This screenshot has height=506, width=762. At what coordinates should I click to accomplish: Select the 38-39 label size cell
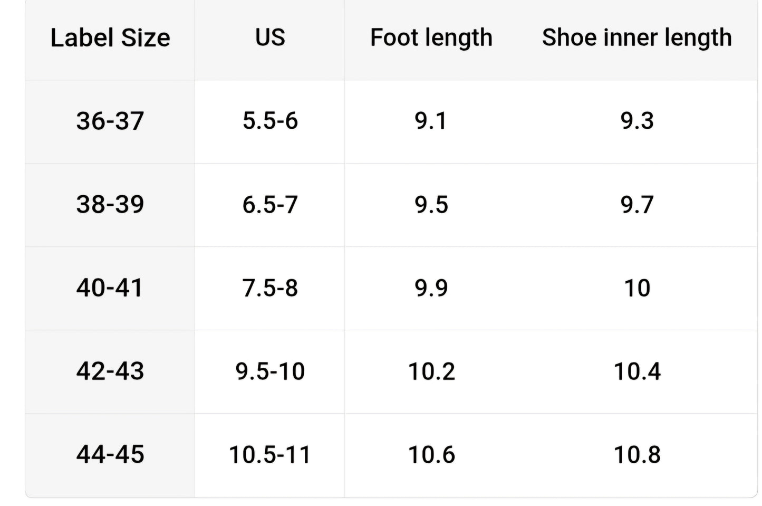[x=110, y=204]
